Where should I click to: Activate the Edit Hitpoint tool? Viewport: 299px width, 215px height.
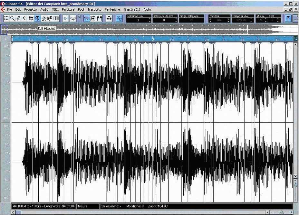pyautogui.click(x=37, y=18)
